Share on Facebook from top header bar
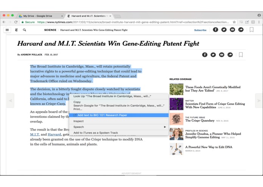 click(x=216, y=30)
